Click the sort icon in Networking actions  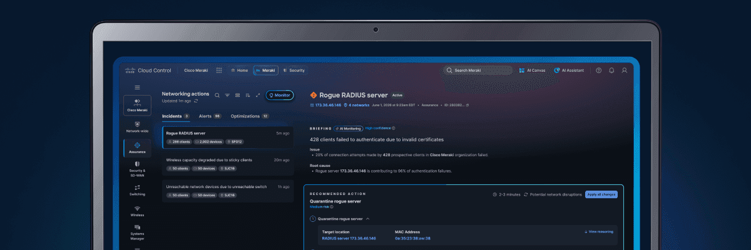click(248, 96)
